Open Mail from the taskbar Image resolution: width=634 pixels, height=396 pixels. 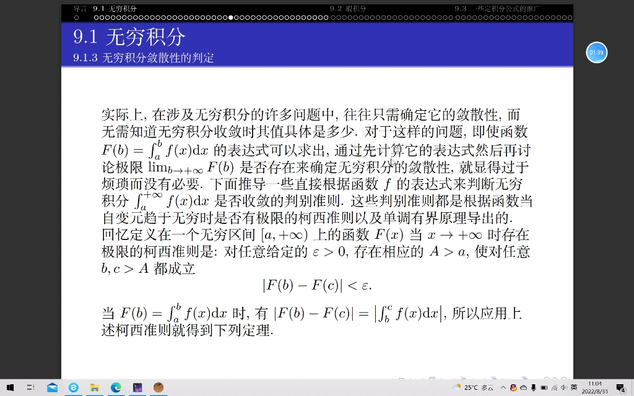click(53, 387)
